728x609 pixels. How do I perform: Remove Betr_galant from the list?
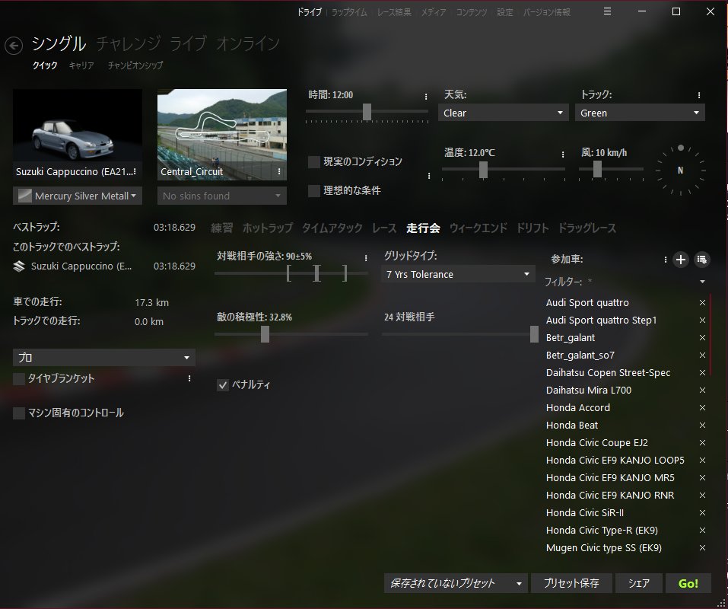[x=702, y=338]
